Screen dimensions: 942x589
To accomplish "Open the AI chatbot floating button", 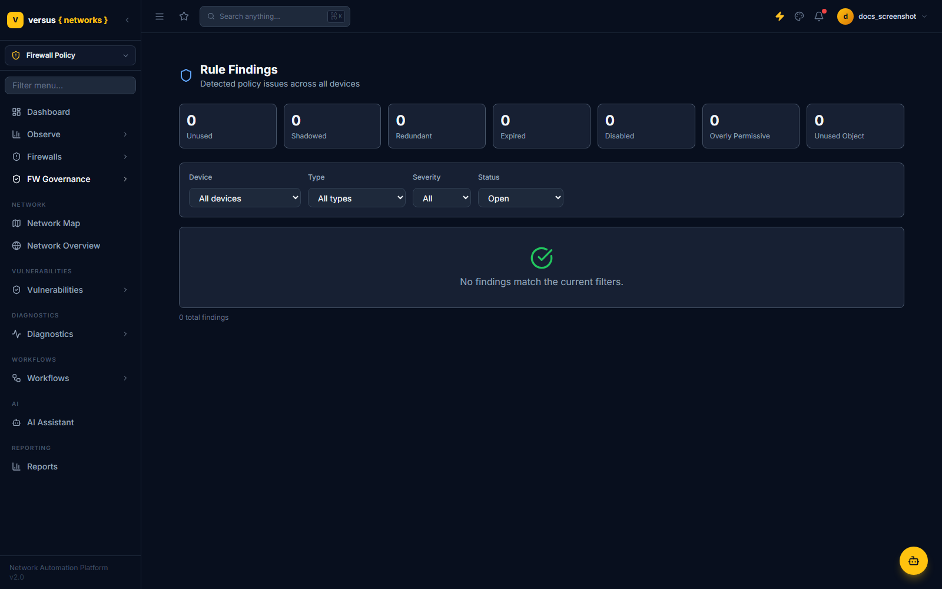I will [x=913, y=561].
